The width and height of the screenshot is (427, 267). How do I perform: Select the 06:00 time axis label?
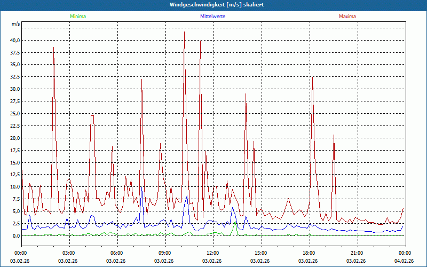point(116,253)
